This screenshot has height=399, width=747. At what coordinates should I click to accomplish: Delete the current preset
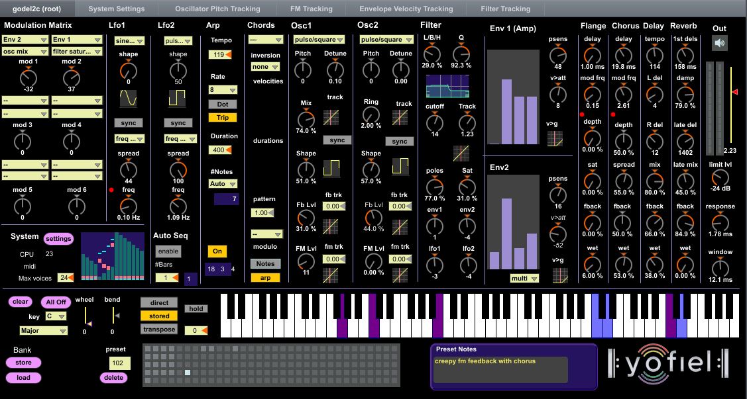point(114,378)
